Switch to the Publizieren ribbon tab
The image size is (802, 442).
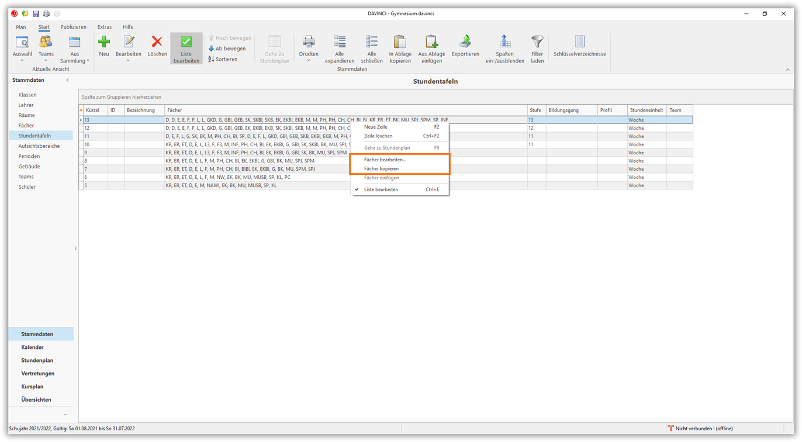[73, 27]
